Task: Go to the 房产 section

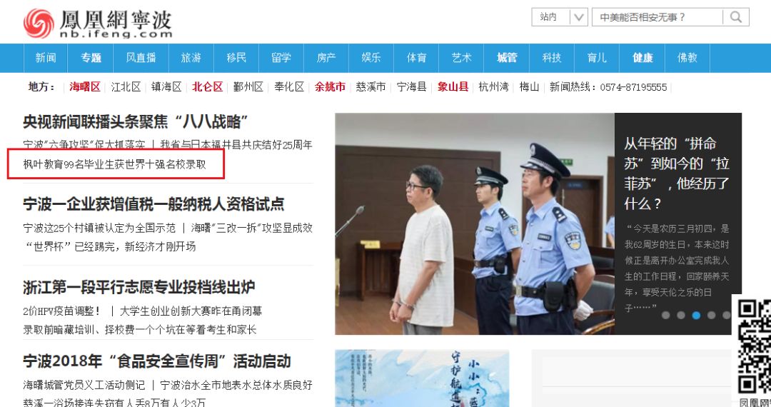Action: pos(326,58)
